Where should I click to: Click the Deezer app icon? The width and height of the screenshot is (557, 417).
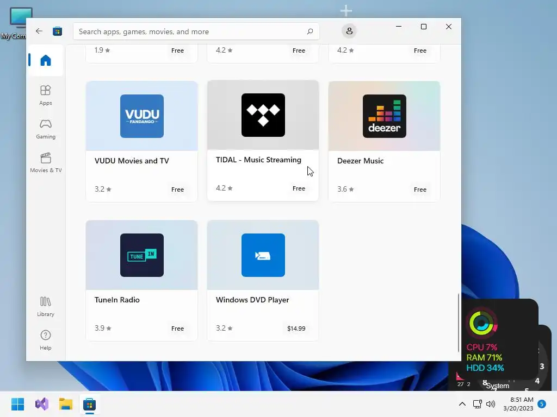(385, 116)
